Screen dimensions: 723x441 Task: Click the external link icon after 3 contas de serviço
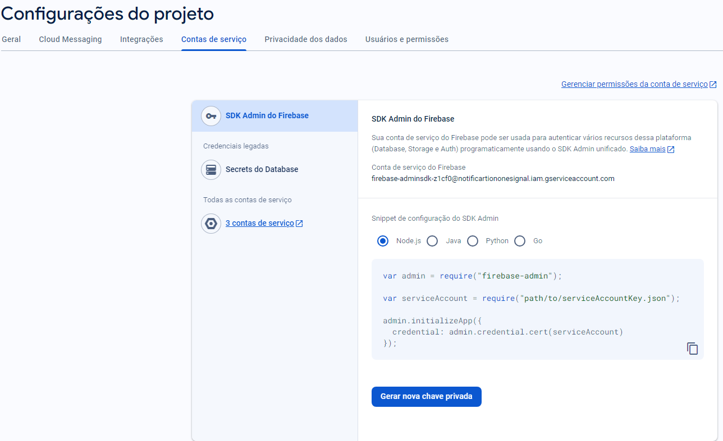tap(299, 224)
